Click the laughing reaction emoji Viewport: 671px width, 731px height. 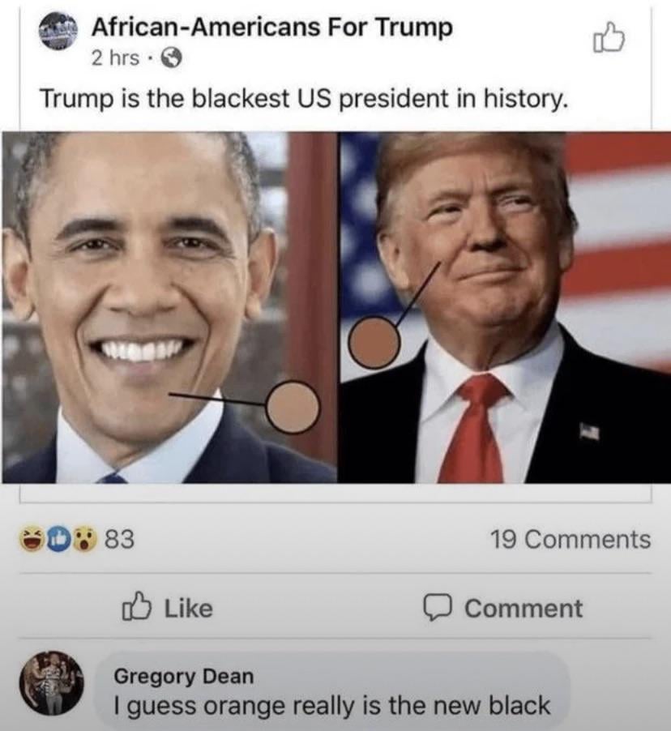tap(31, 538)
